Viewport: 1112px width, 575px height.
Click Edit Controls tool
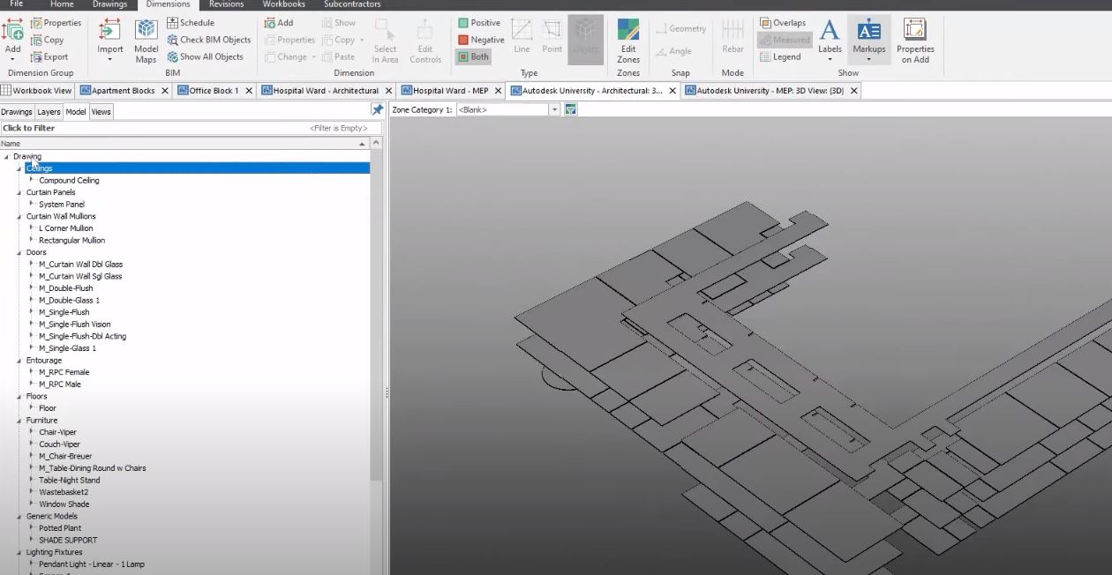point(425,41)
